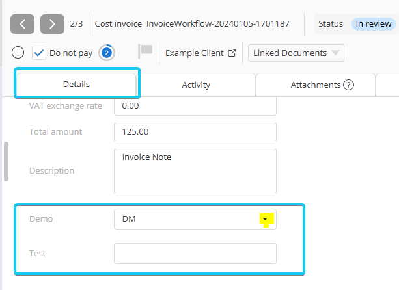Click the exclamation warning icon

(18, 53)
